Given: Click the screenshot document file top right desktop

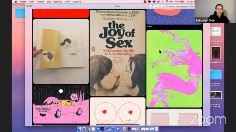Looking at the screenshot, I should click(x=216, y=32).
